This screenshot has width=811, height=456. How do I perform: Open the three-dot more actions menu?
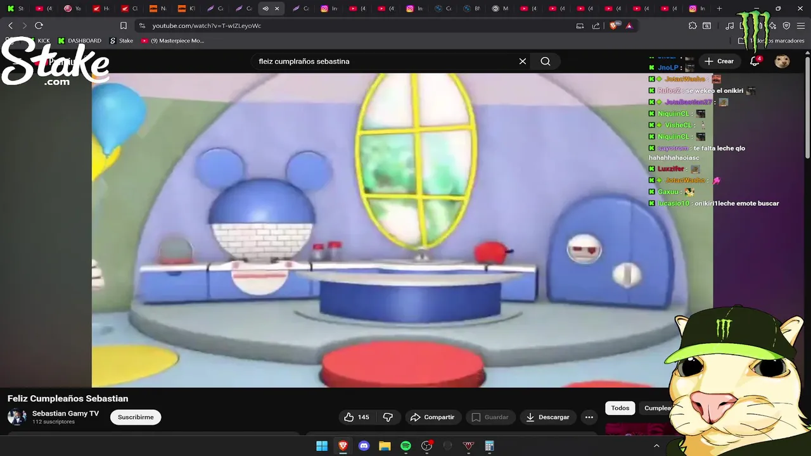(x=589, y=417)
